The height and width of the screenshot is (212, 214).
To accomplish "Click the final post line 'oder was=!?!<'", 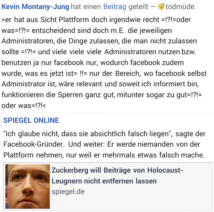I will click(x=24, y=106).
